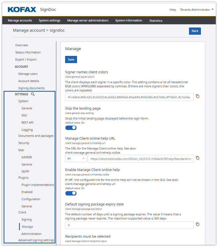Click the search icon next to SETTINGS

33,94
